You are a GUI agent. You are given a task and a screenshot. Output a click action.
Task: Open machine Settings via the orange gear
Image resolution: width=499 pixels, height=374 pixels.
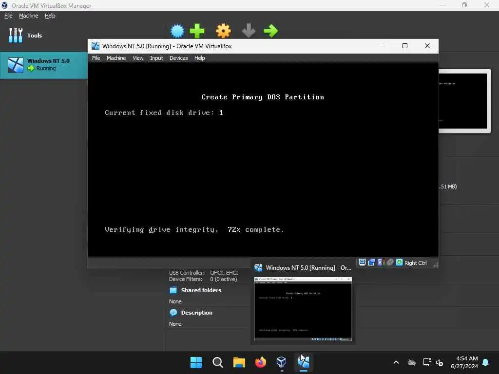point(223,31)
